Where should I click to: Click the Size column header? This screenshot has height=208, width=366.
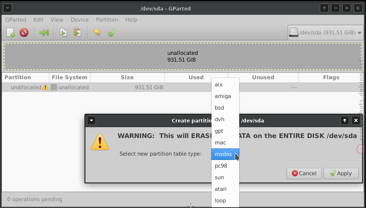point(127,78)
